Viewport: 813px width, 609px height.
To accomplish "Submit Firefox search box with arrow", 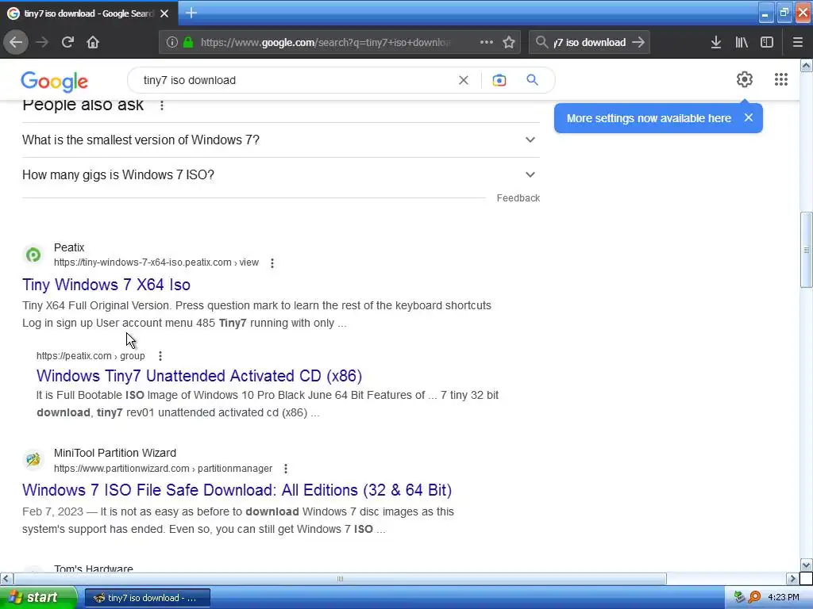I will tap(639, 42).
